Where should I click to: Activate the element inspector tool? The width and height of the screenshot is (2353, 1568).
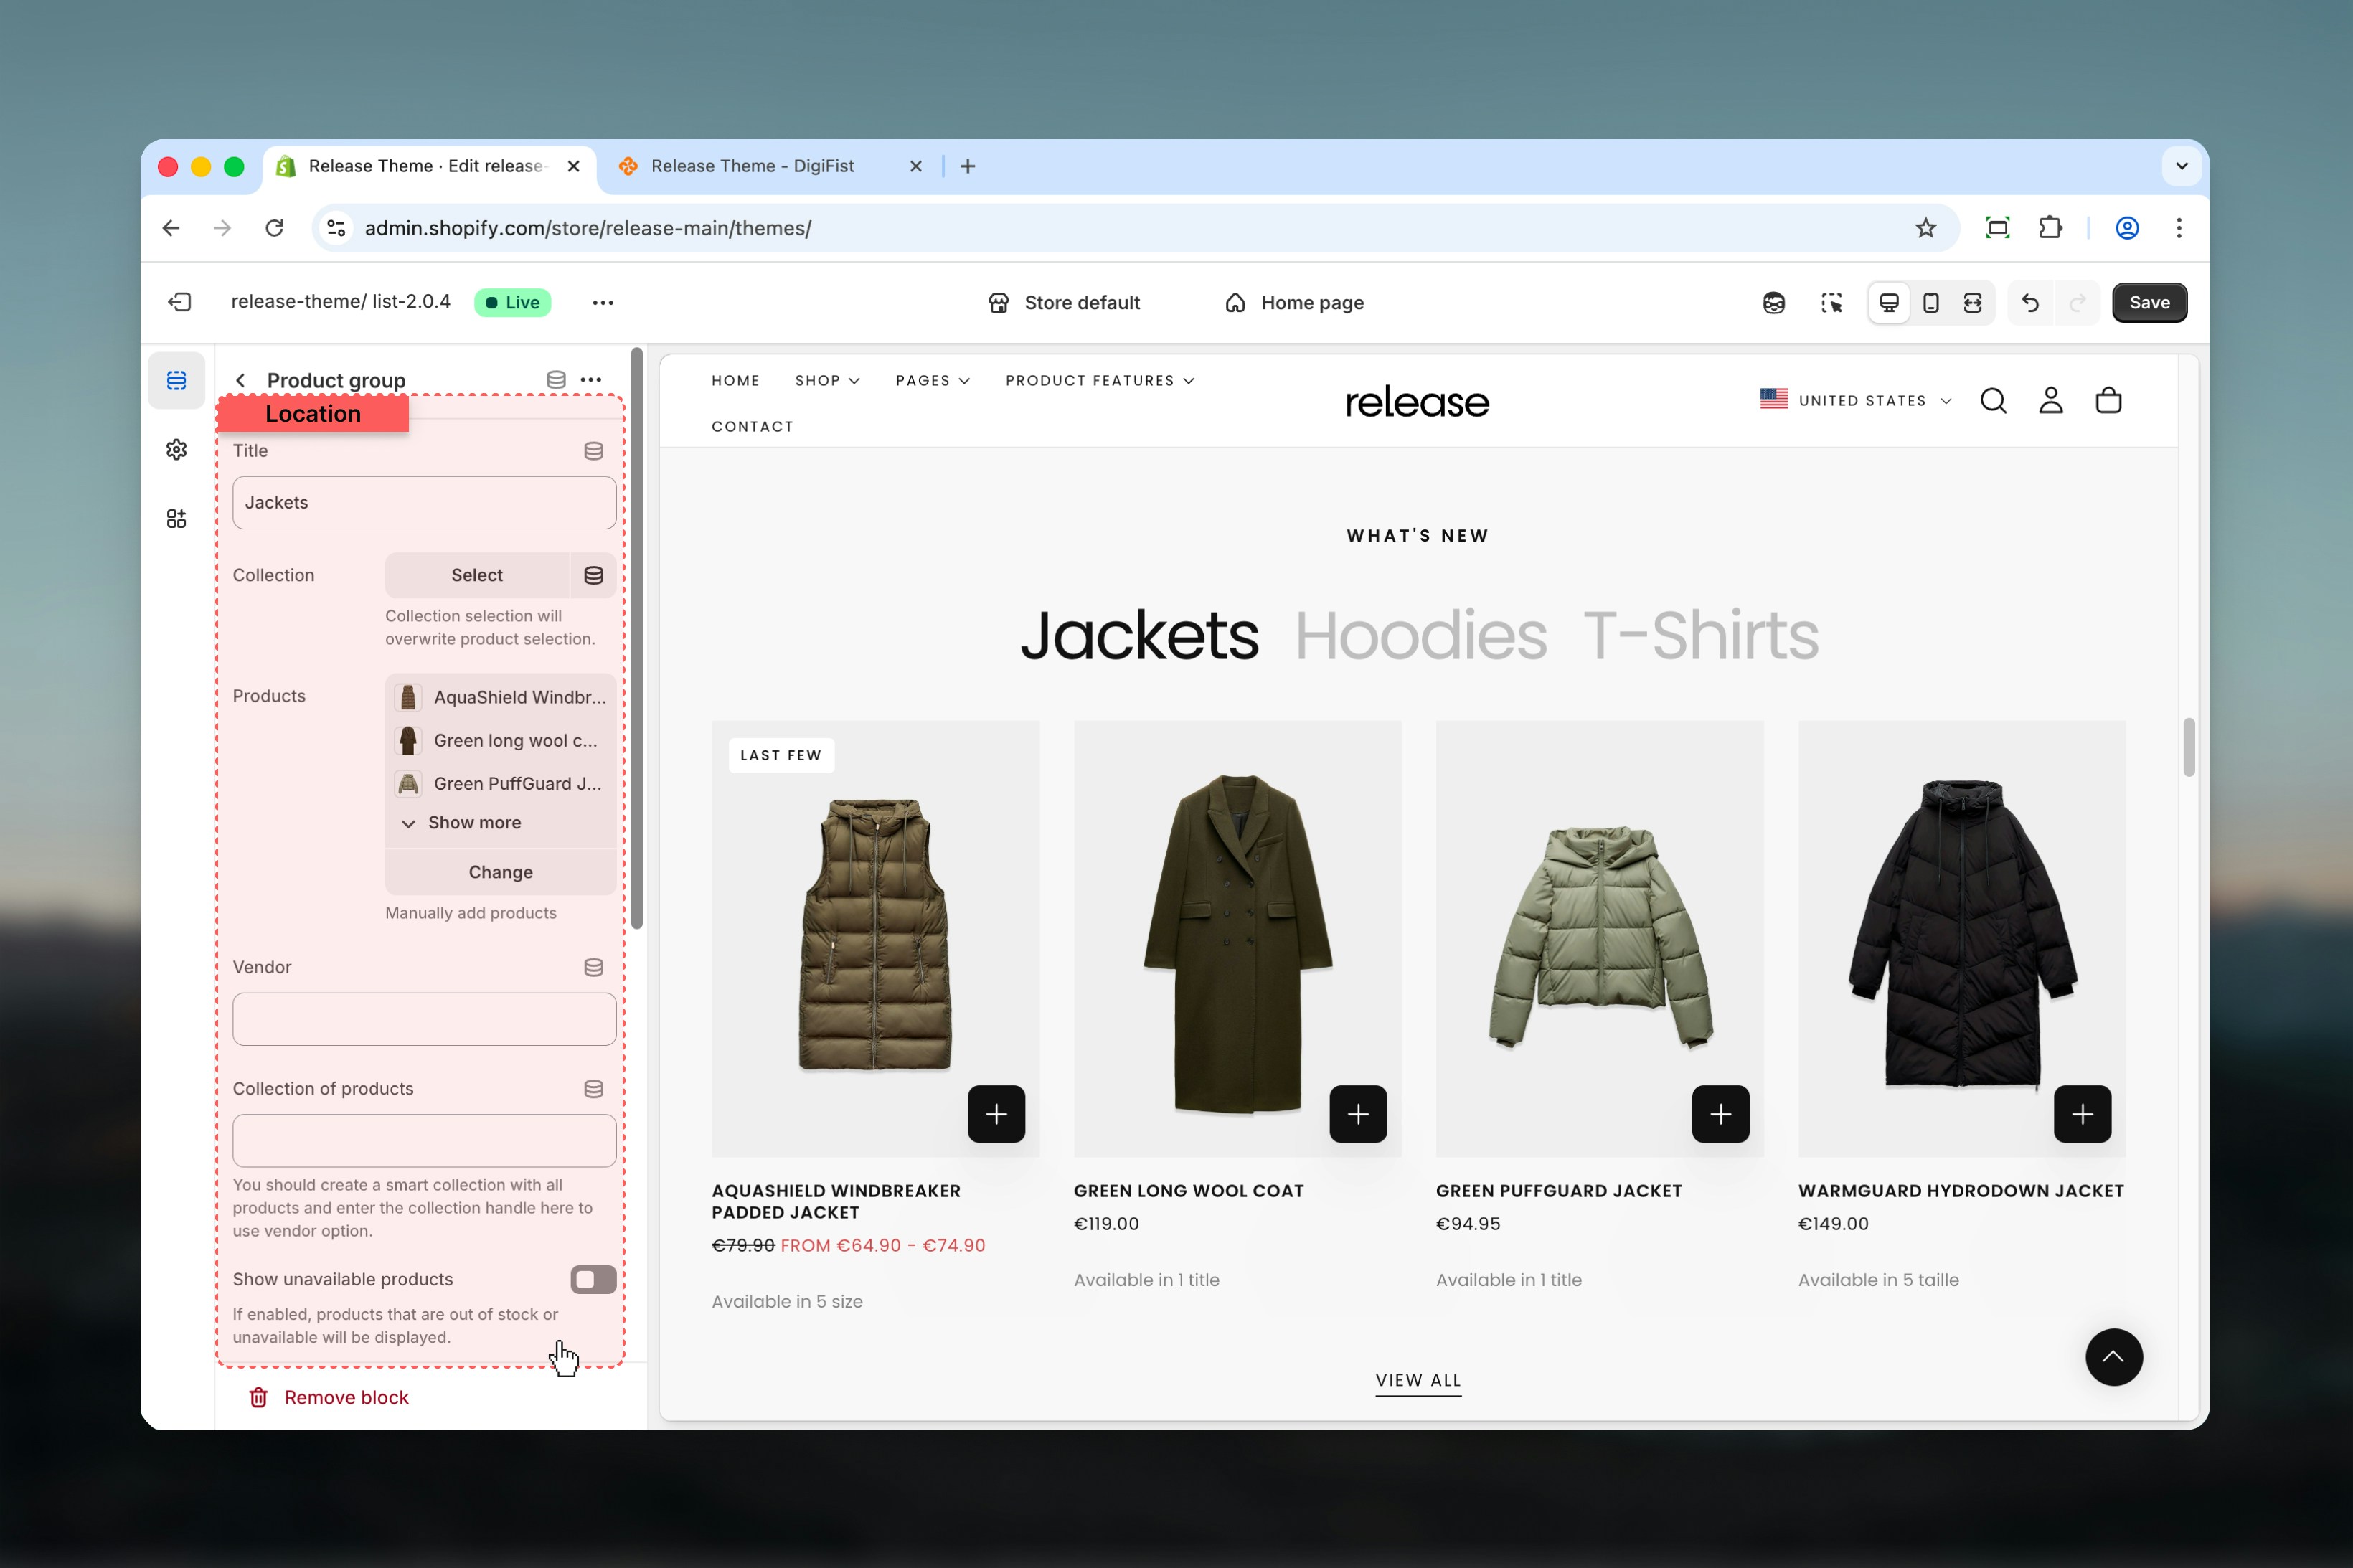(x=1831, y=302)
